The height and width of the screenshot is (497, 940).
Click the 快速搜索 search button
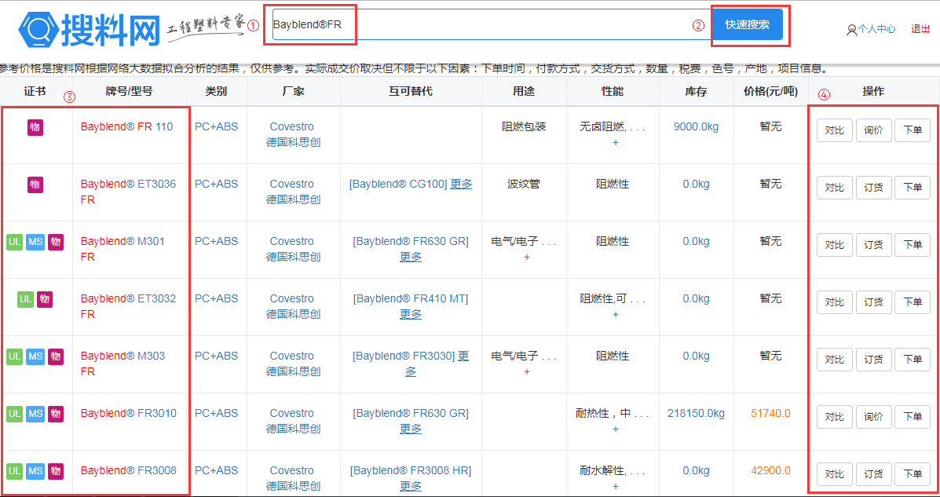tap(747, 24)
